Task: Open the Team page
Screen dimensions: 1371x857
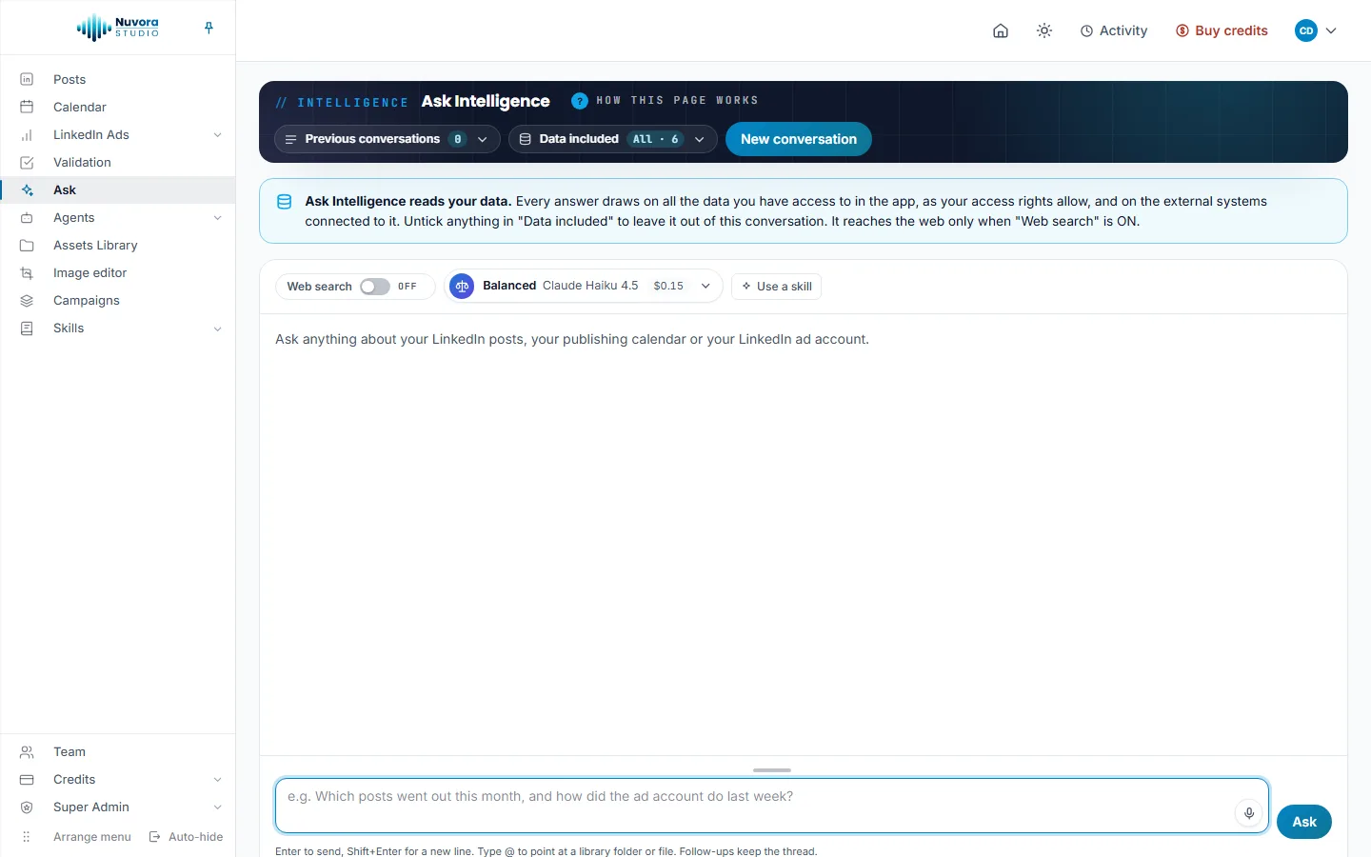Action: tap(118, 751)
